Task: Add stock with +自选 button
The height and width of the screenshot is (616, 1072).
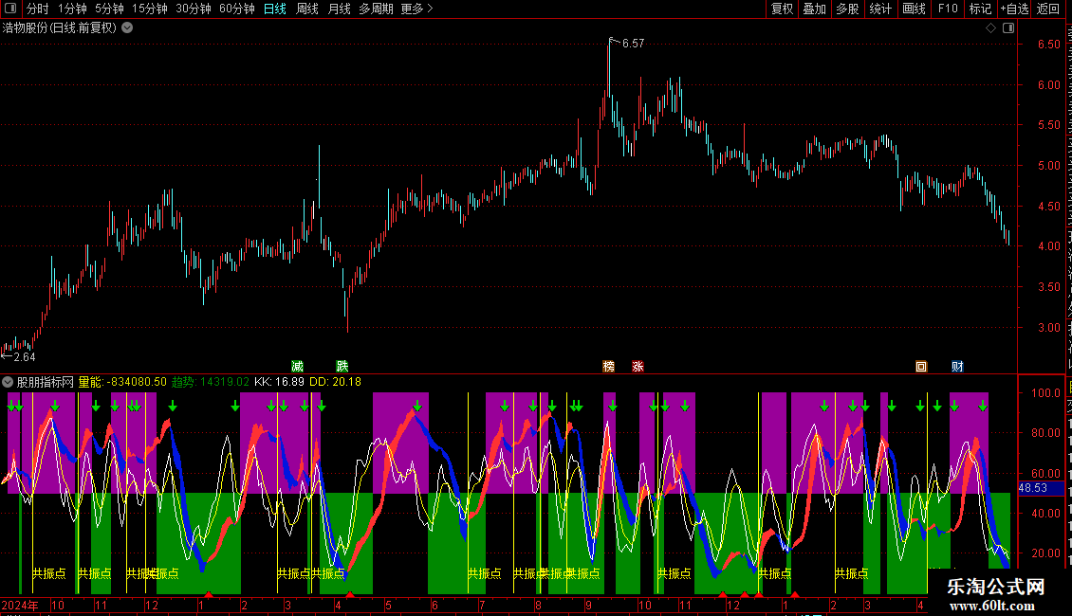Action: pyautogui.click(x=1014, y=9)
